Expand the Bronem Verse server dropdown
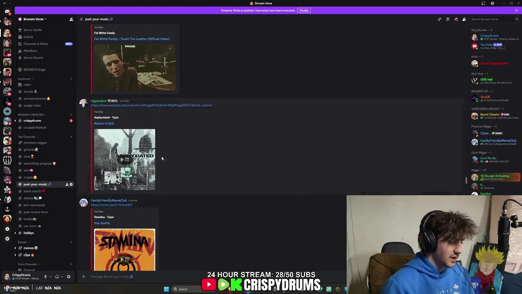This screenshot has height=294, width=522. point(35,19)
